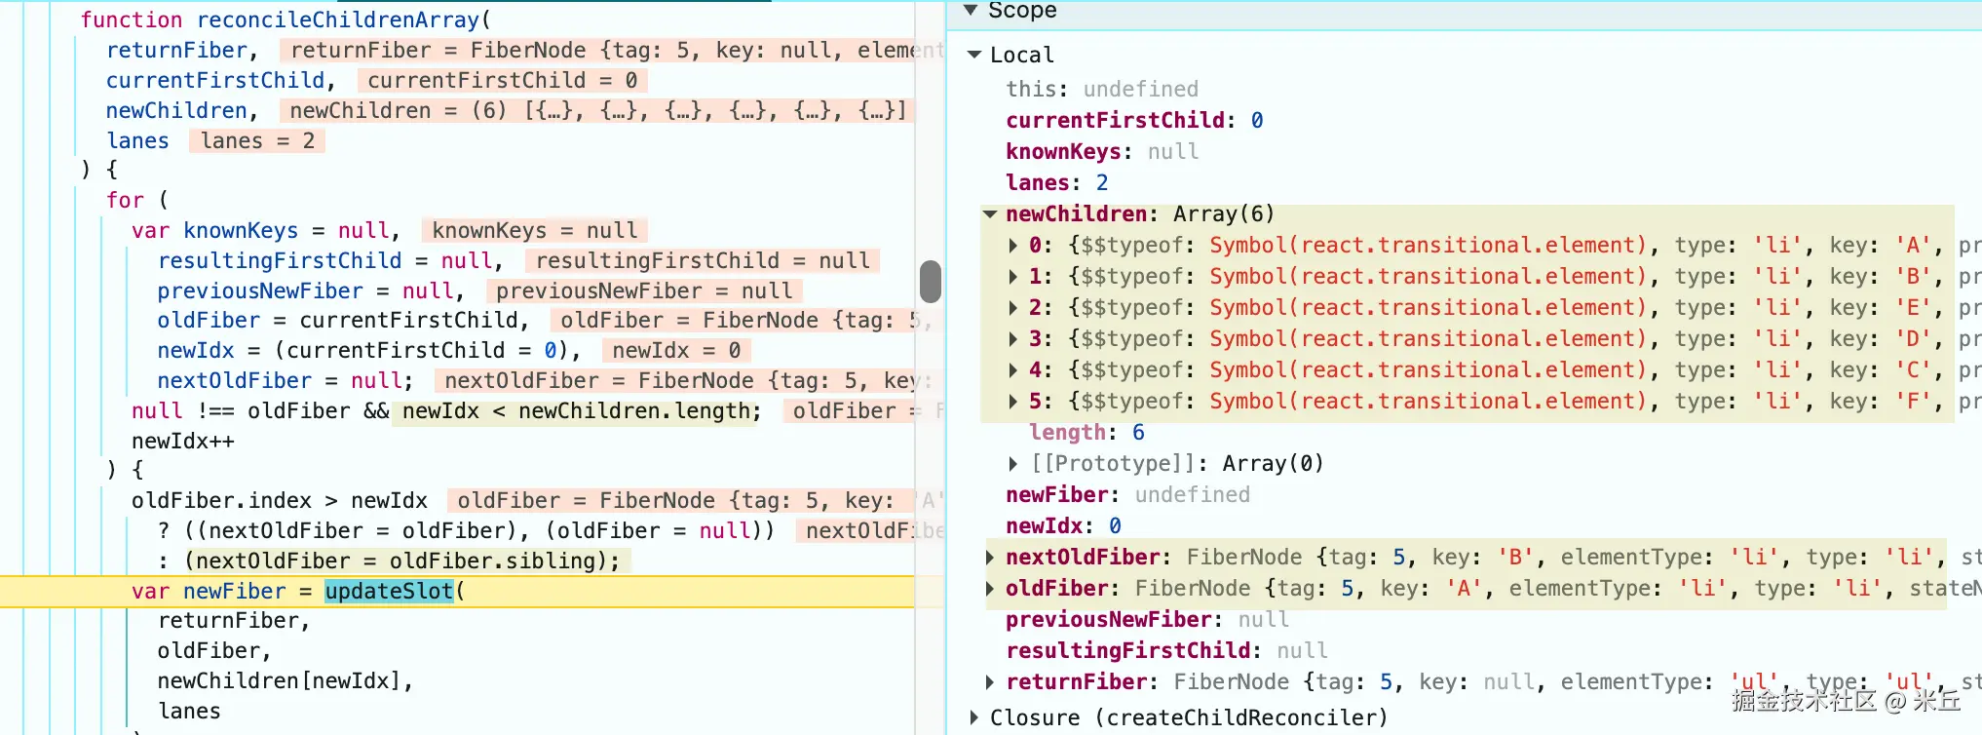Click the 'function reconcileChildrenArray(' line
This screenshot has width=1982, height=735.
pyautogui.click(x=286, y=19)
